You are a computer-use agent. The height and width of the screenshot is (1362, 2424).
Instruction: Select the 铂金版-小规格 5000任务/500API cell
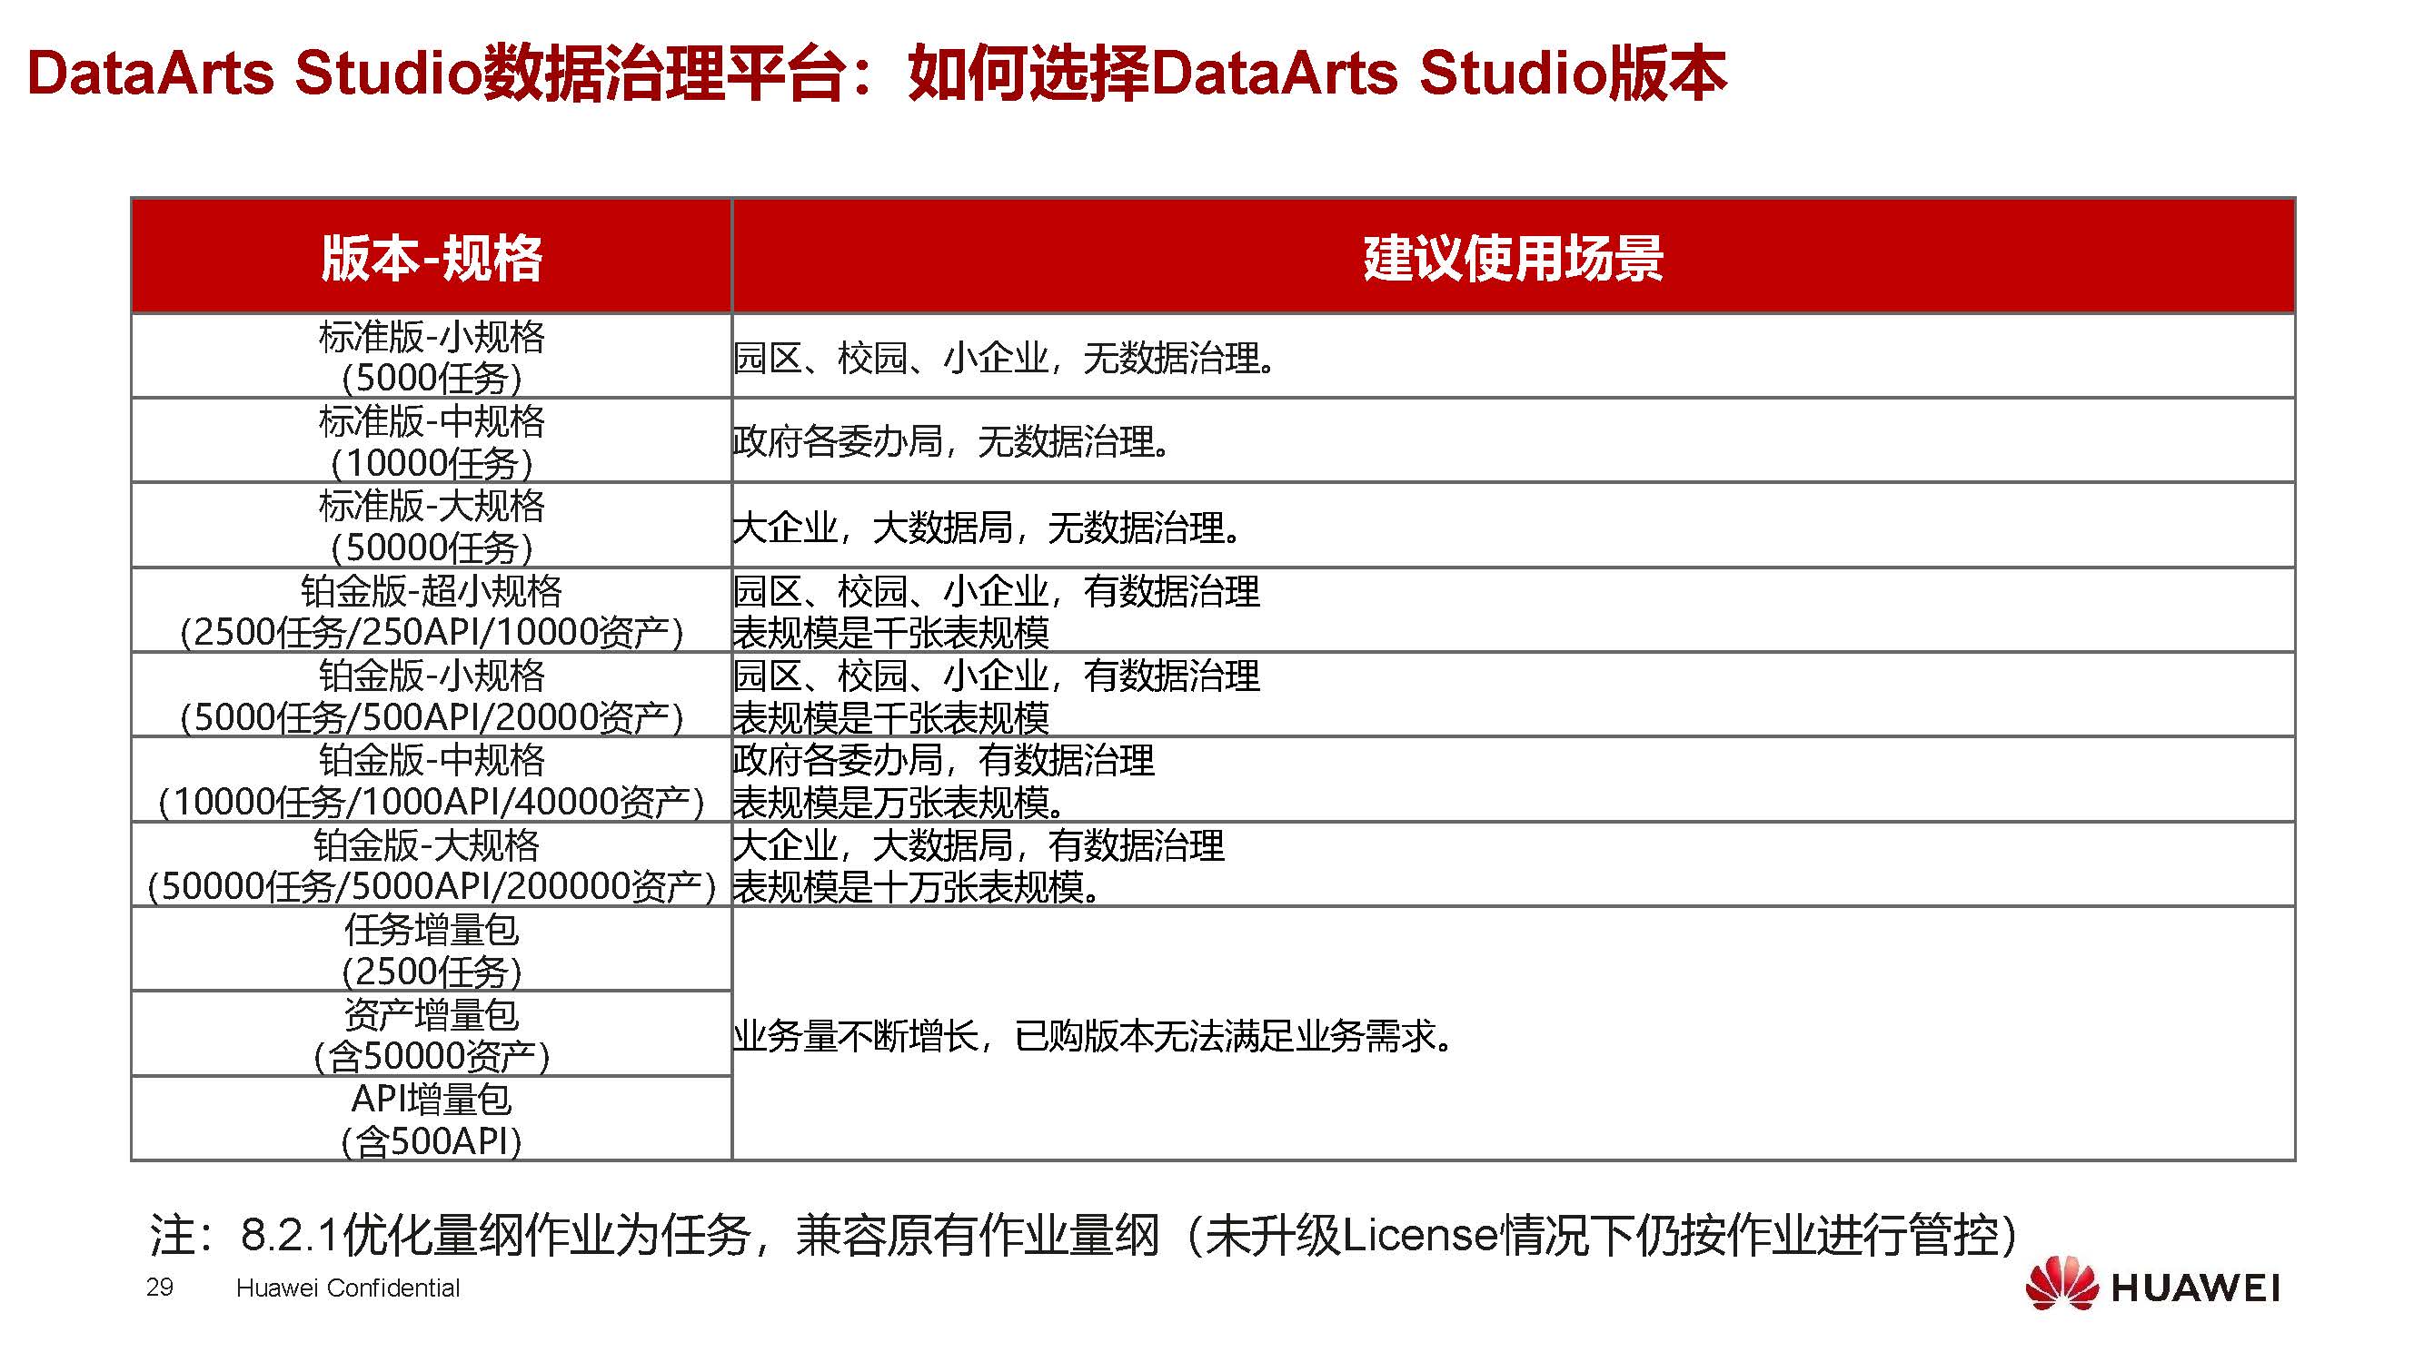[431, 696]
